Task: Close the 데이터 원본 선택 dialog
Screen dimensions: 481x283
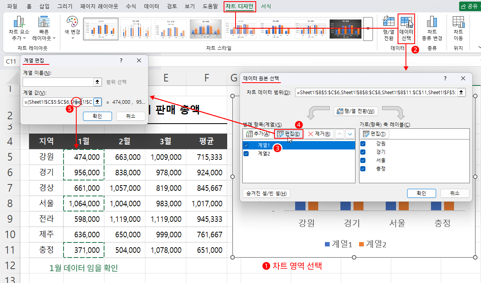Action: [463, 78]
